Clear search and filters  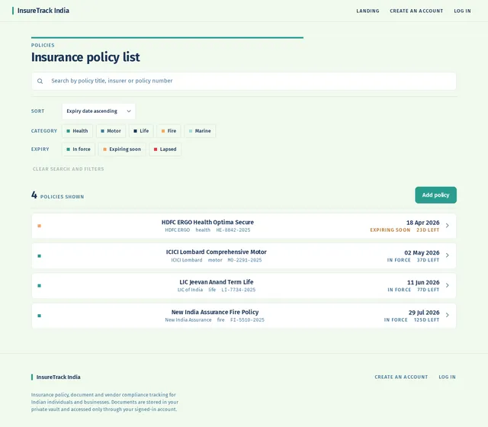[x=69, y=169]
